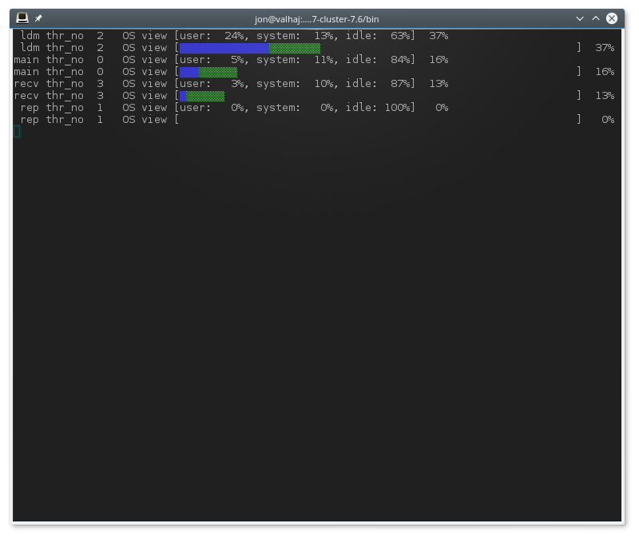Screen dimensions: 639x539
Task: Click the up chevron in the titlebar
Action: (x=595, y=18)
